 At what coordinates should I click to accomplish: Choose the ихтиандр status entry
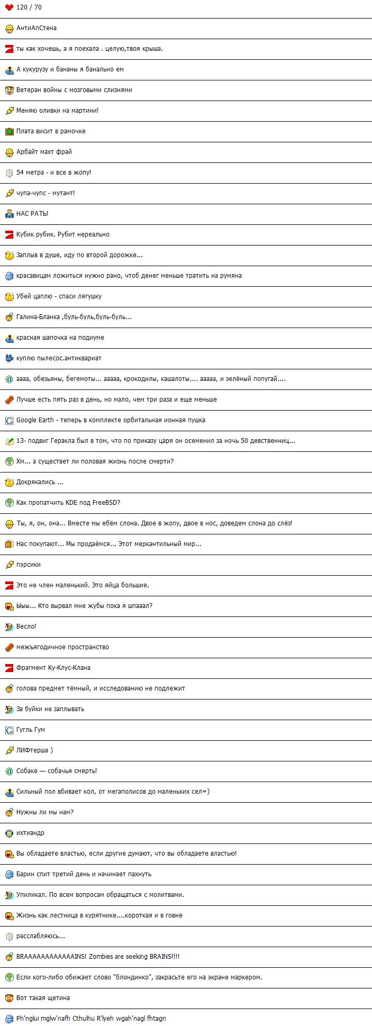pyautogui.click(x=186, y=833)
